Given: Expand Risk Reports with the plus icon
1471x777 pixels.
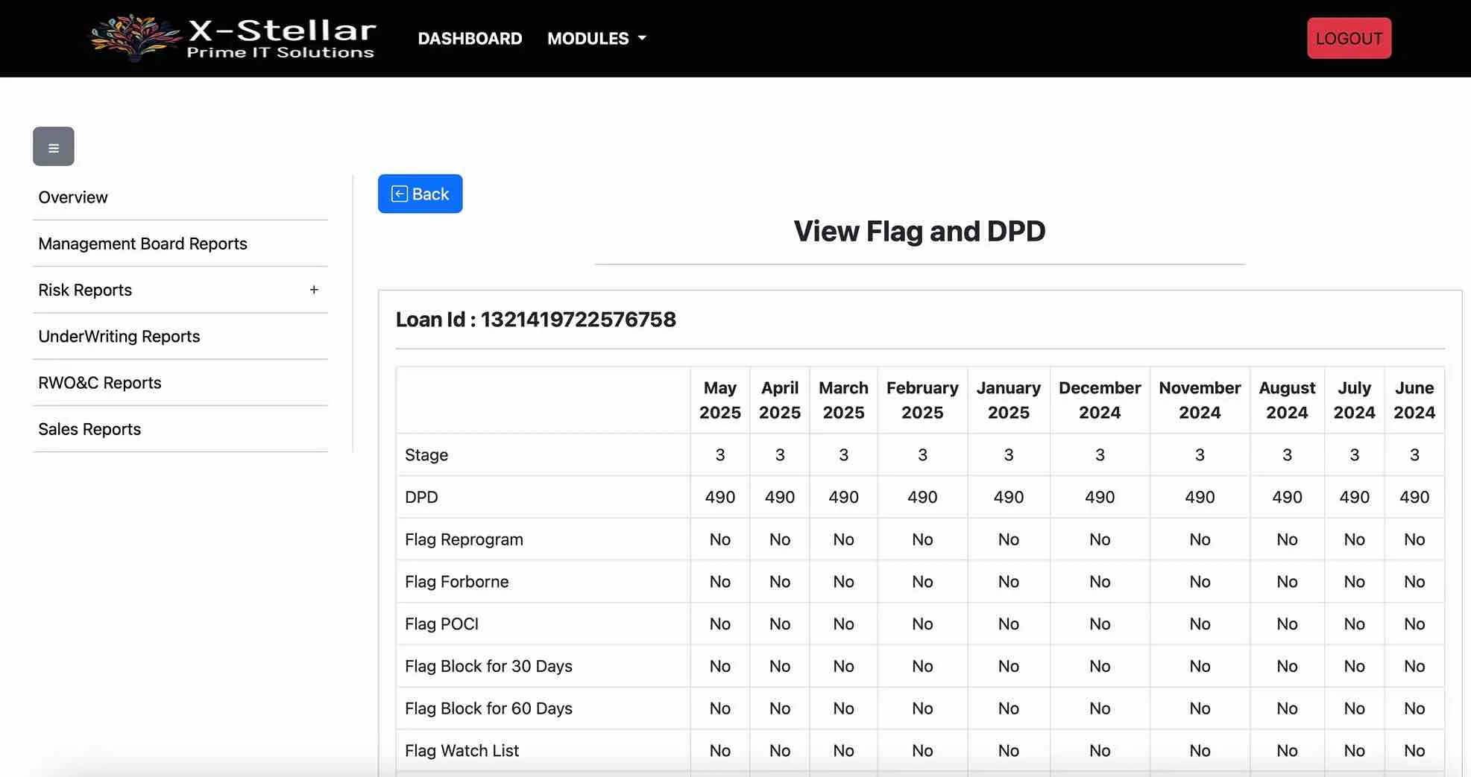Looking at the screenshot, I should point(314,290).
